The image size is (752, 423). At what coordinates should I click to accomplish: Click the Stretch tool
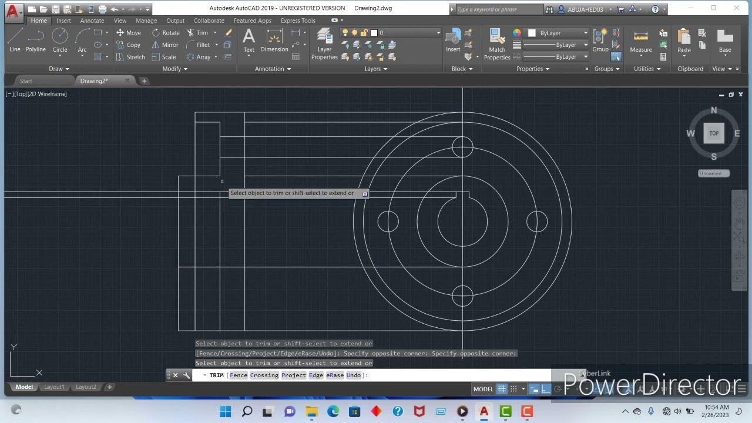130,57
